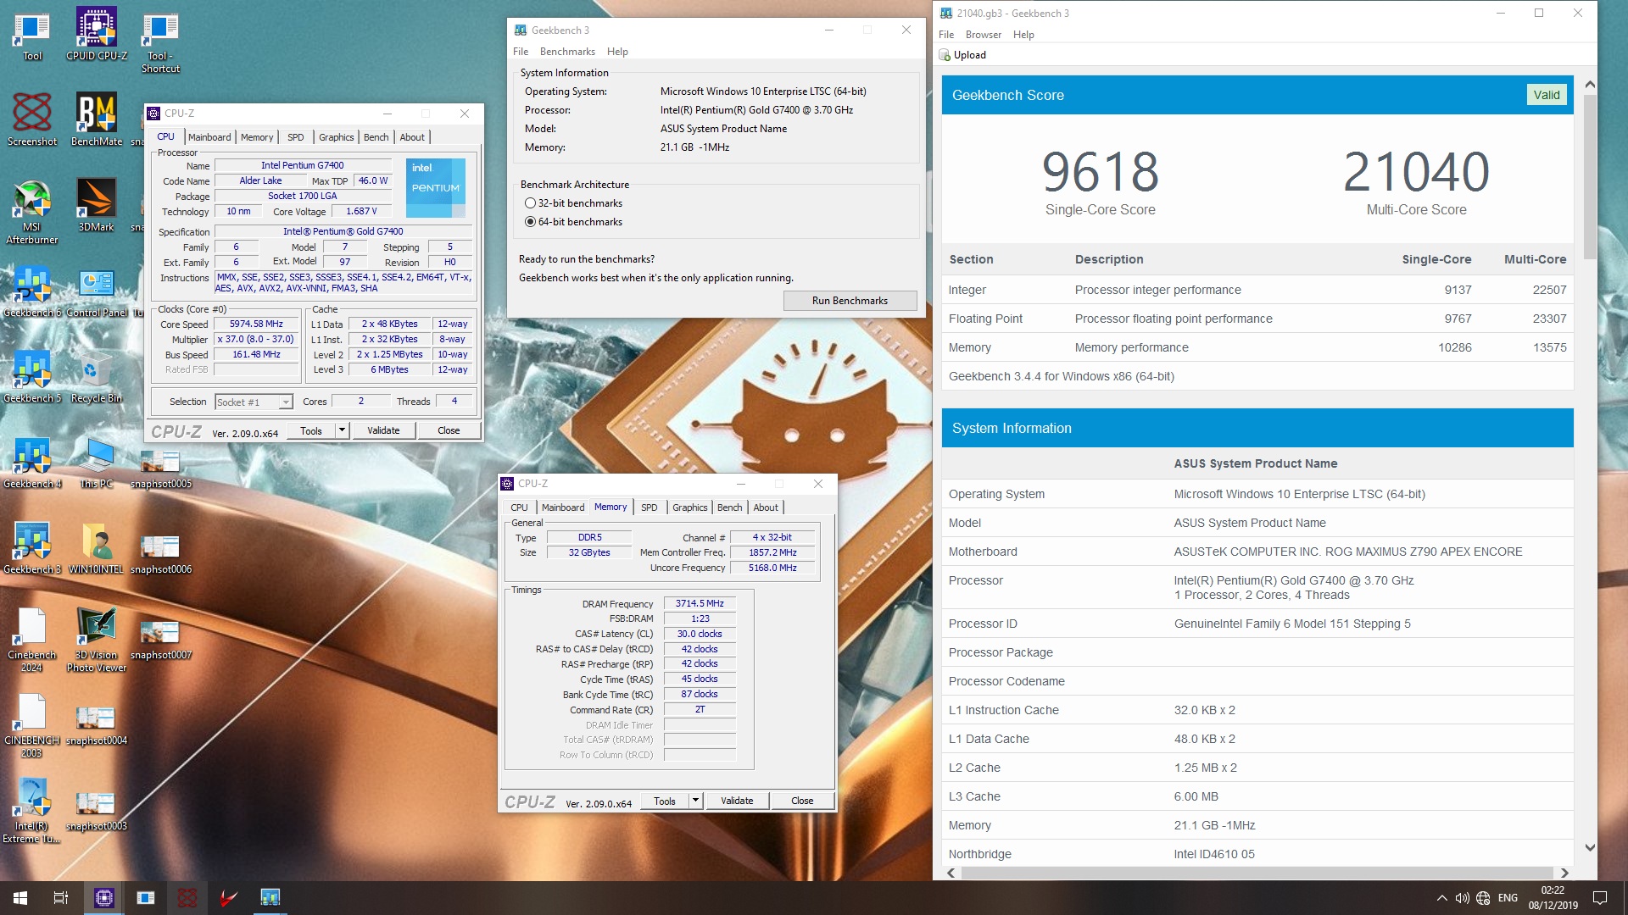Viewport: 1628px width, 915px height.
Task: Open the Windows Start menu
Action: click(x=20, y=898)
